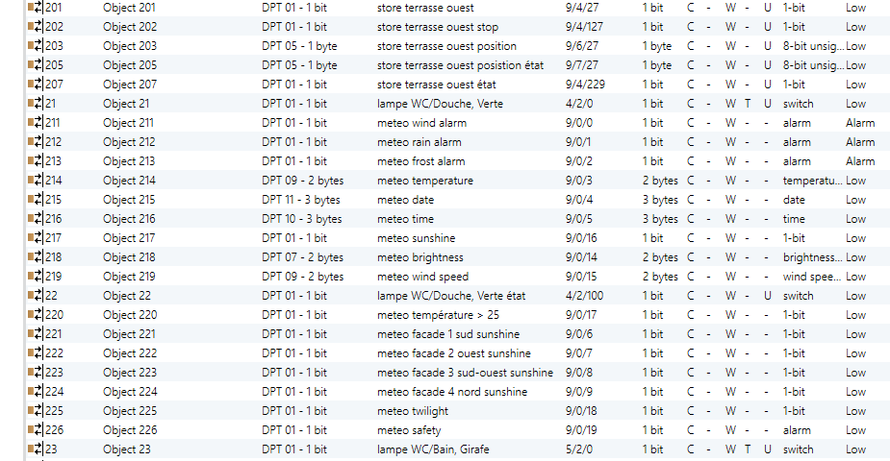Viewport: 890px width, 461px height.
Task: Click the group object icon for row 201
Action: [x=36, y=8]
